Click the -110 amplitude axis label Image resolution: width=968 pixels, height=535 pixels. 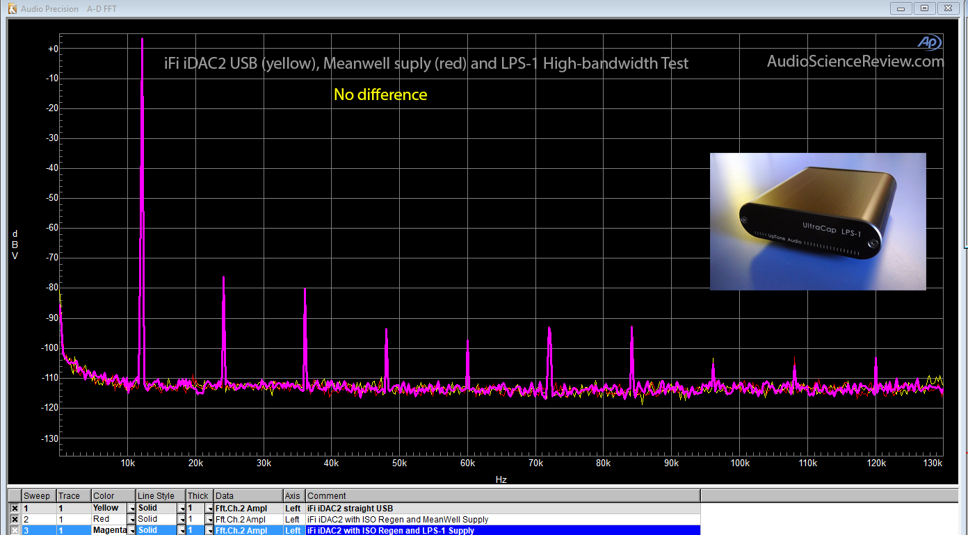50,378
